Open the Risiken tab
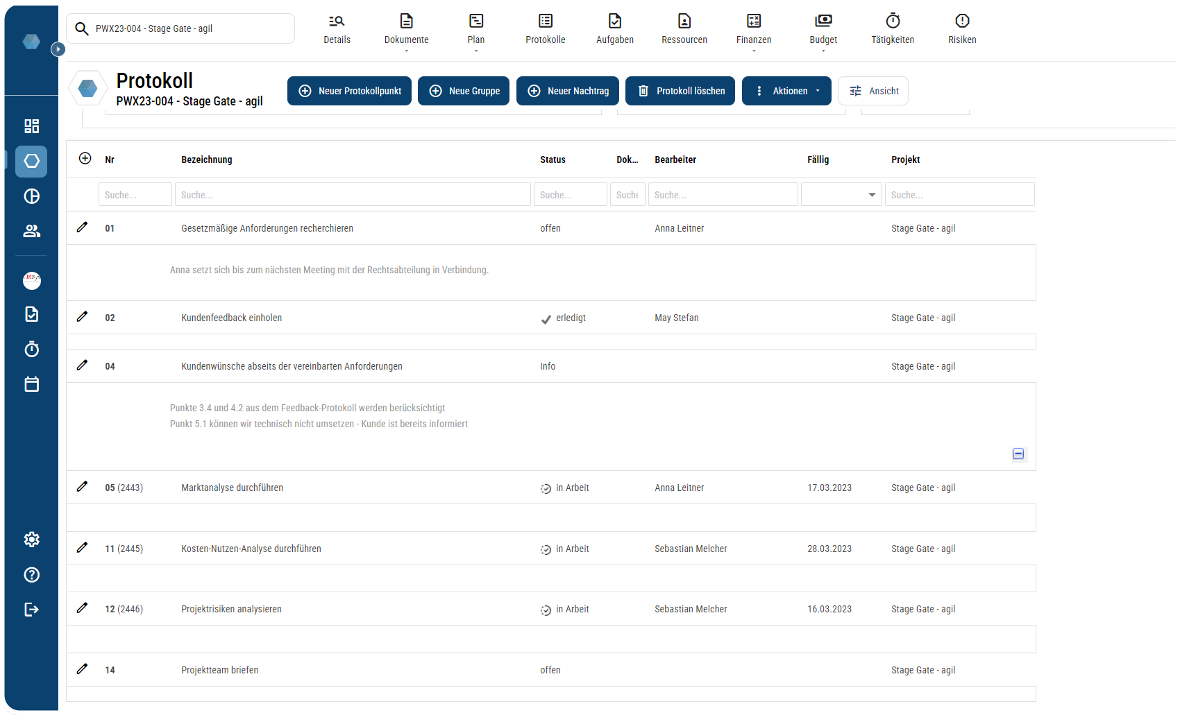This screenshot has height=715, width=1180. point(961,29)
